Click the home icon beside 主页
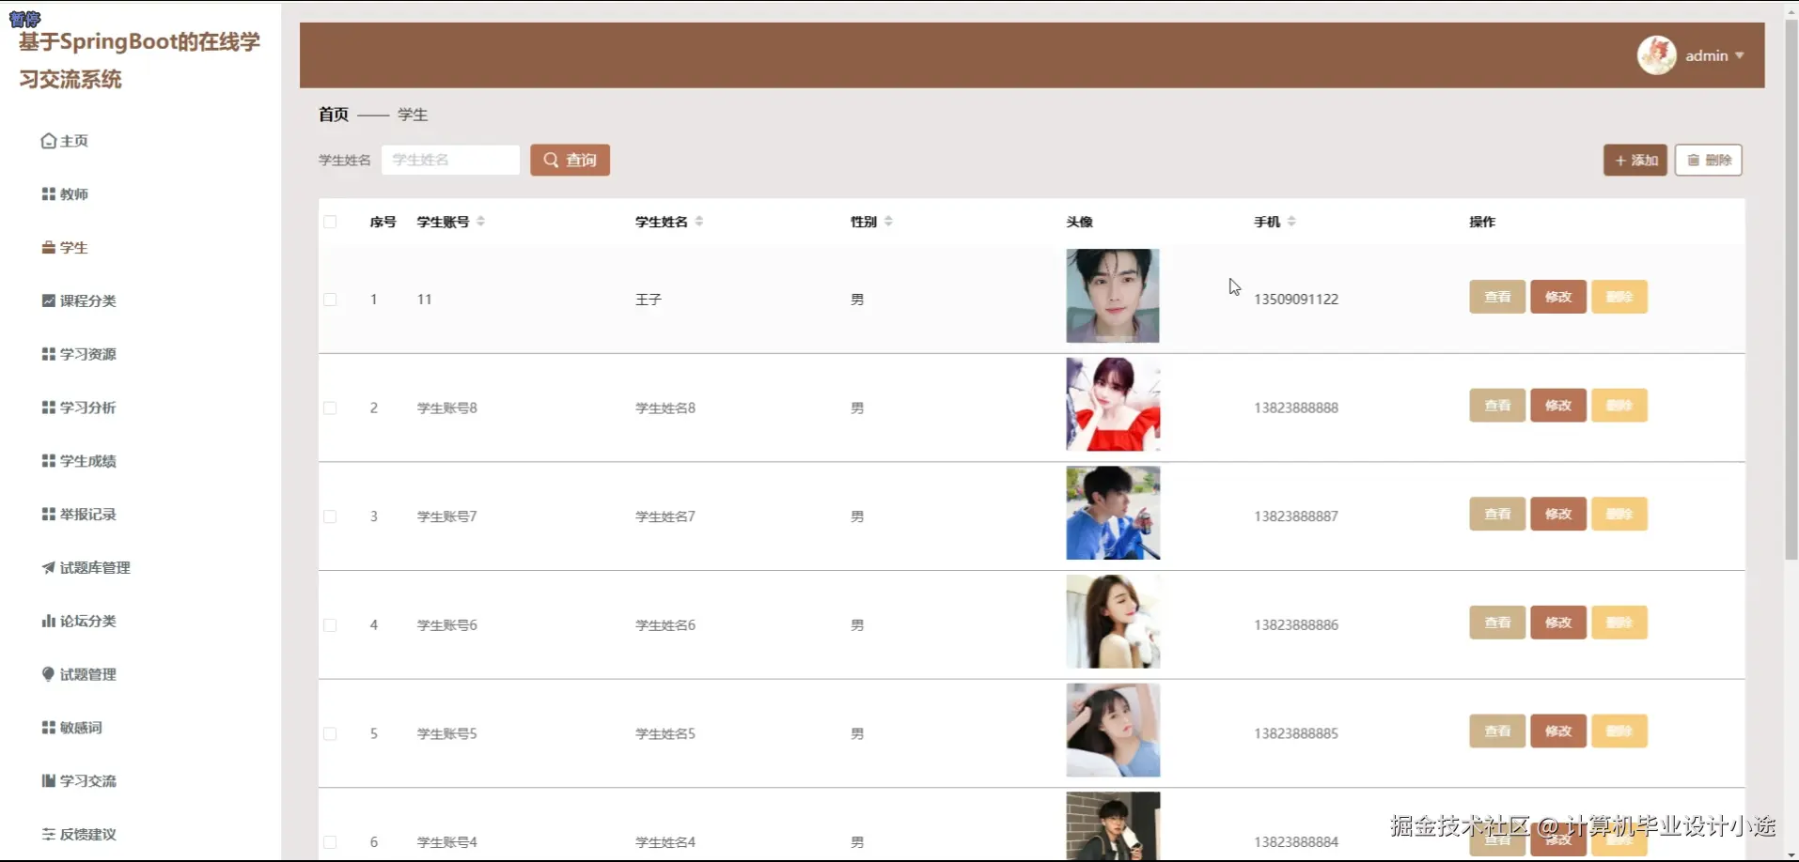Image resolution: width=1799 pixels, height=862 pixels. (49, 141)
